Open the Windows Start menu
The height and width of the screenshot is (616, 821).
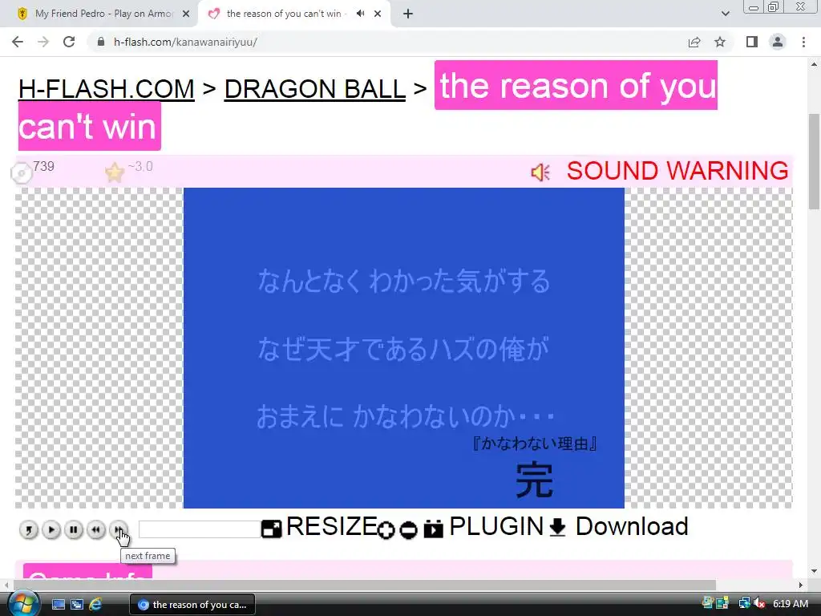[x=23, y=603]
